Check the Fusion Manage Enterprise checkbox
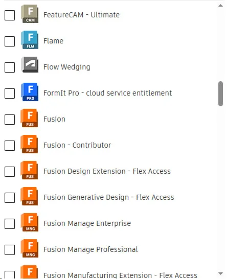Image resolution: width=227 pixels, height=279 pixels. pyautogui.click(x=10, y=224)
